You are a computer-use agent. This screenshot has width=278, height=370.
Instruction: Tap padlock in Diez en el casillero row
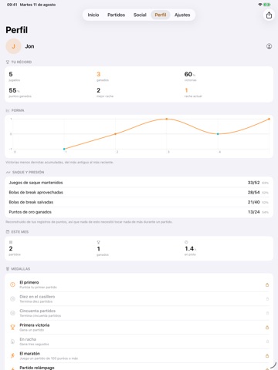pos(267,299)
